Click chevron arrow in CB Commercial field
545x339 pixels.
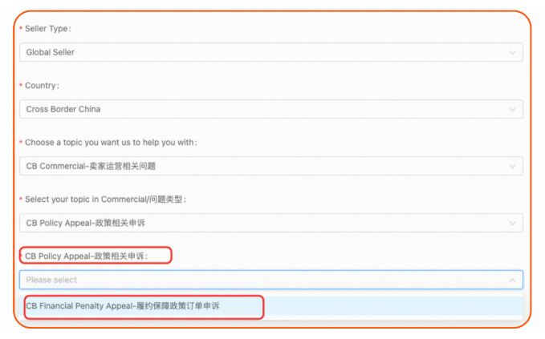point(512,167)
